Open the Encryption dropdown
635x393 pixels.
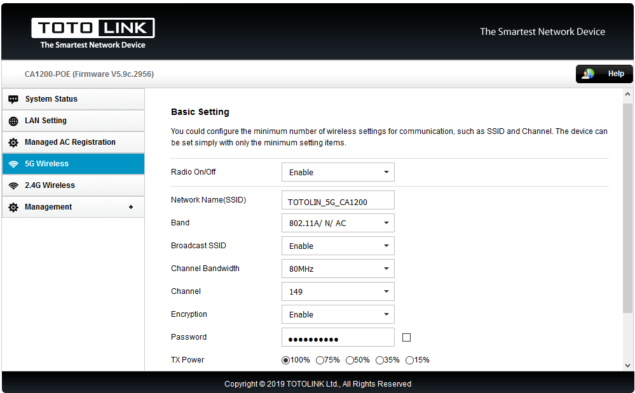pos(338,314)
